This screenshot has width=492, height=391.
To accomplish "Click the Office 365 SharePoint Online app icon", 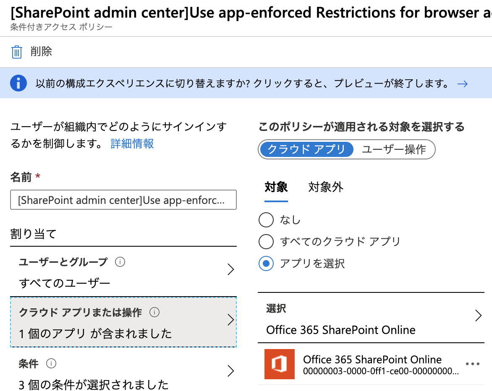I will [280, 364].
